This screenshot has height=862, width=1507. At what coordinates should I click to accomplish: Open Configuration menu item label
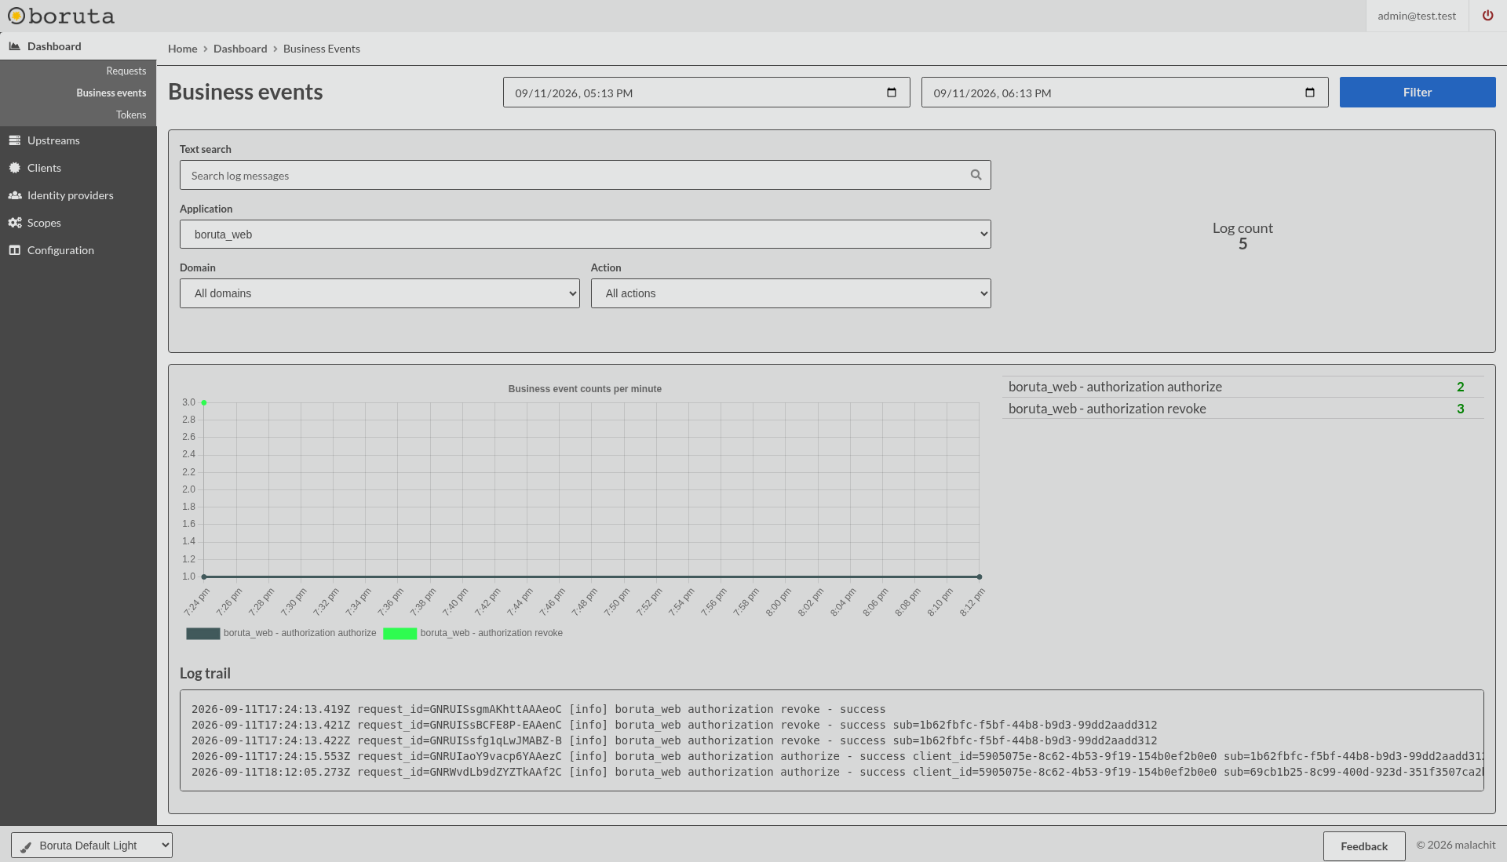60,250
